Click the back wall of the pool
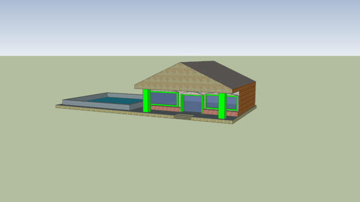 pos(125,96)
